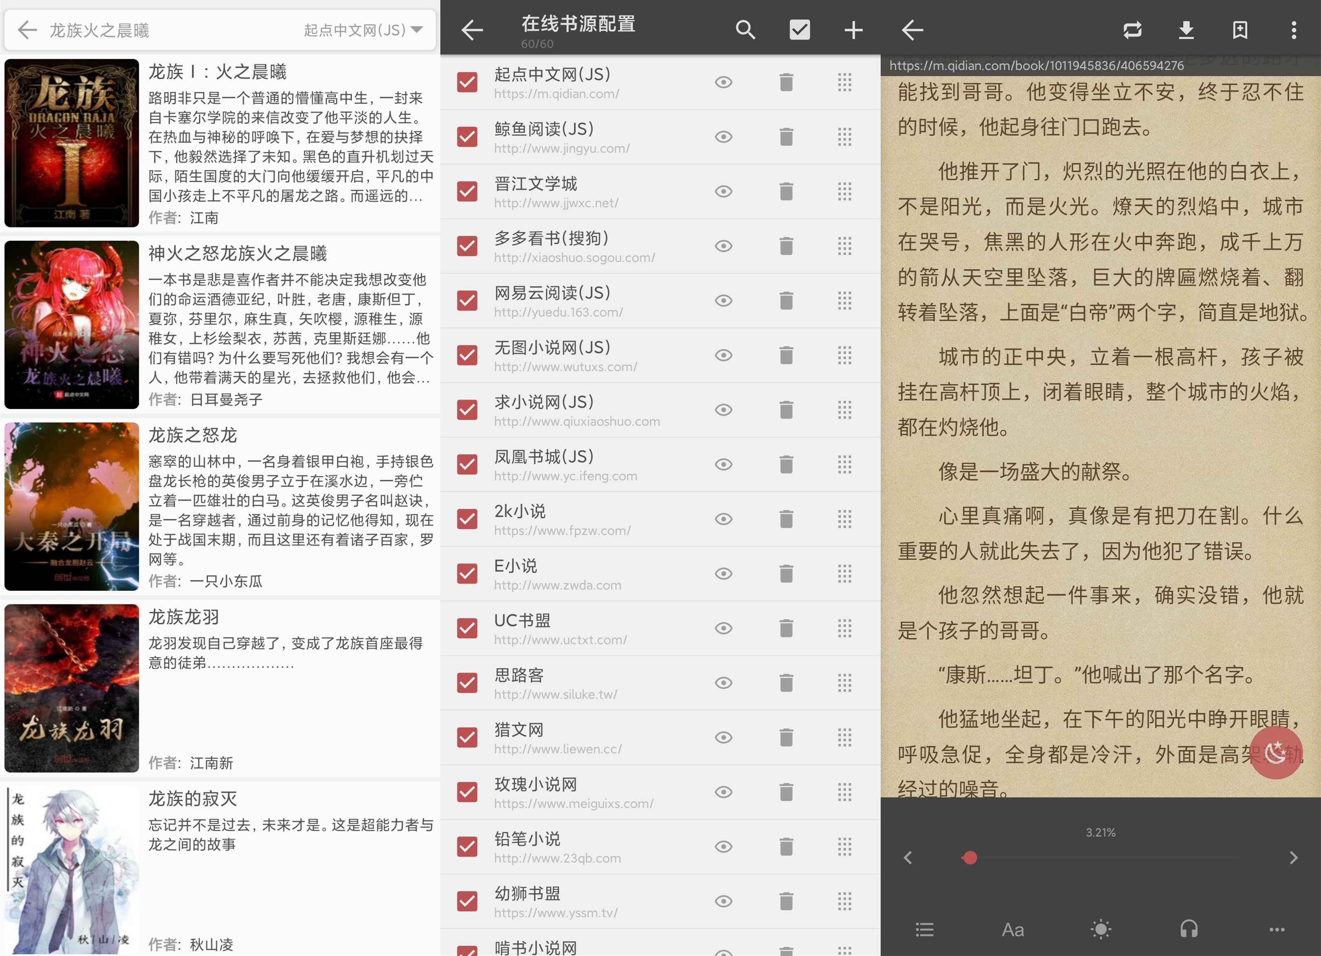Download chapters with the download icon
Viewport: 1321px width, 956px height.
[1186, 30]
